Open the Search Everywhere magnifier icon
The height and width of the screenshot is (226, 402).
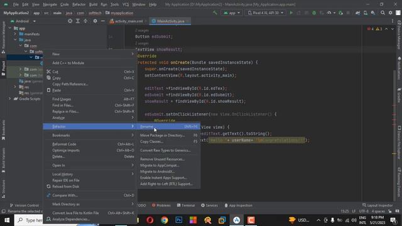383,13
